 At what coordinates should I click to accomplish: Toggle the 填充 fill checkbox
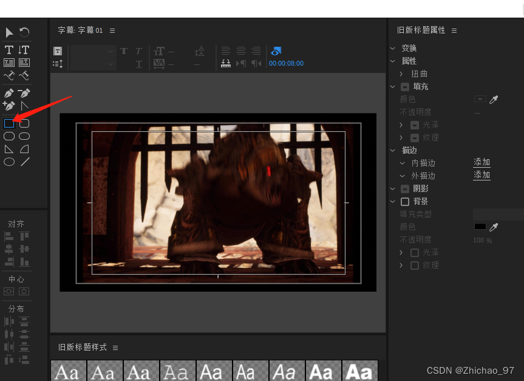click(405, 87)
